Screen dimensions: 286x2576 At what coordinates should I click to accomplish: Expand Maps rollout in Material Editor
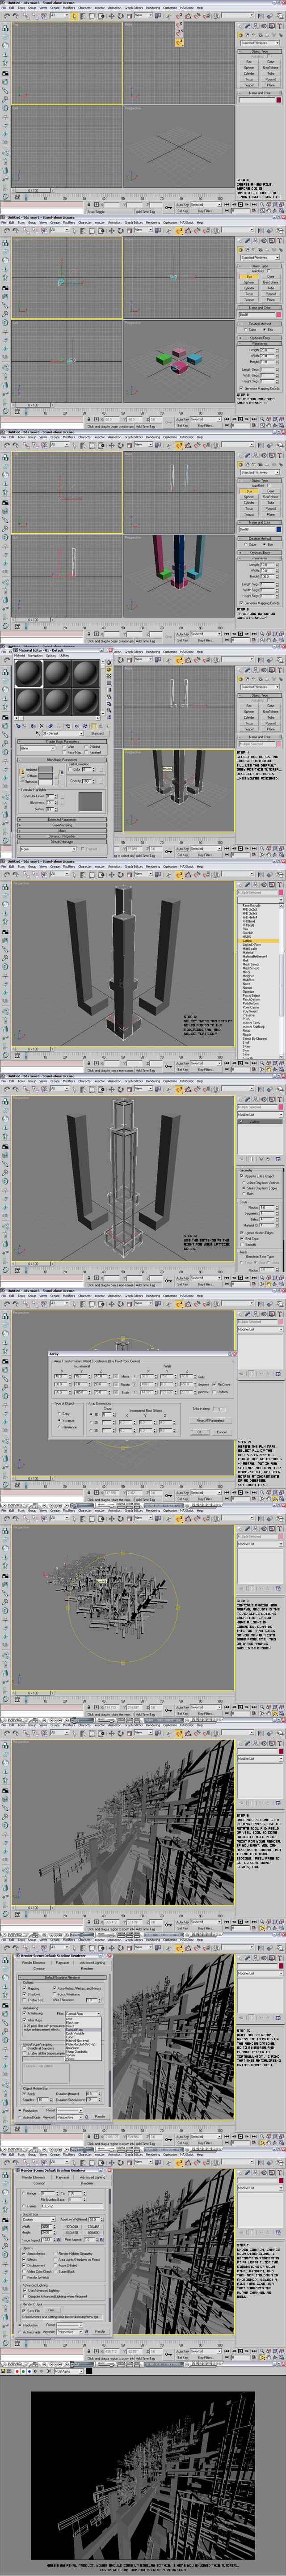coord(62,830)
